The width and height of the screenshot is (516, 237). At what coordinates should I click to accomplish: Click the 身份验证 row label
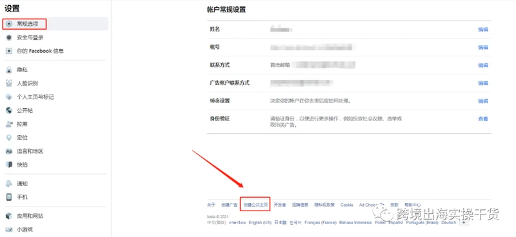[219, 118]
